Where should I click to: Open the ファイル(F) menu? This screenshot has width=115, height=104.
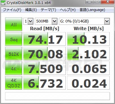12,10
